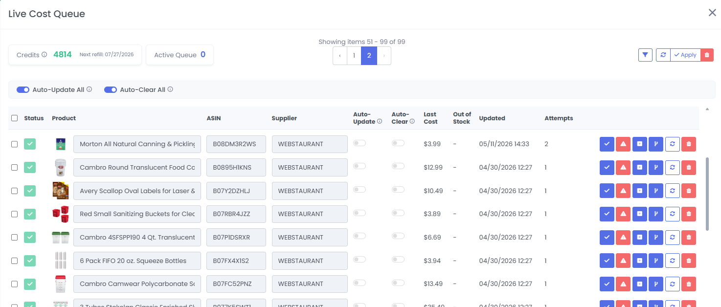Click warning triangle on Cambro 4SFSPP190 row
This screenshot has width=721, height=307.
[x=623, y=237]
